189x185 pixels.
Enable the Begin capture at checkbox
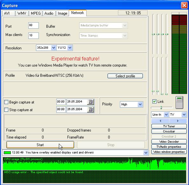point(6,102)
